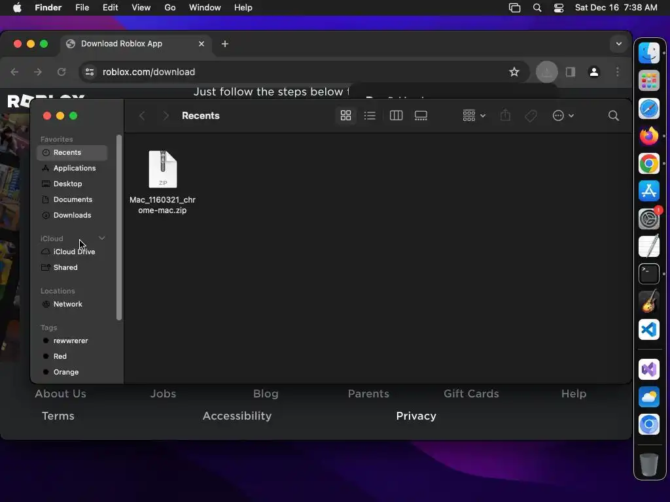670x502 pixels.
Task: Open Downloads in the Finder sidebar
Action: click(72, 215)
